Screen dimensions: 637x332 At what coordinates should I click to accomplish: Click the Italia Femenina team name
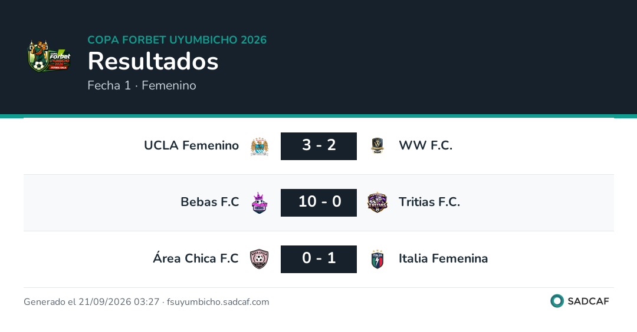443,258
